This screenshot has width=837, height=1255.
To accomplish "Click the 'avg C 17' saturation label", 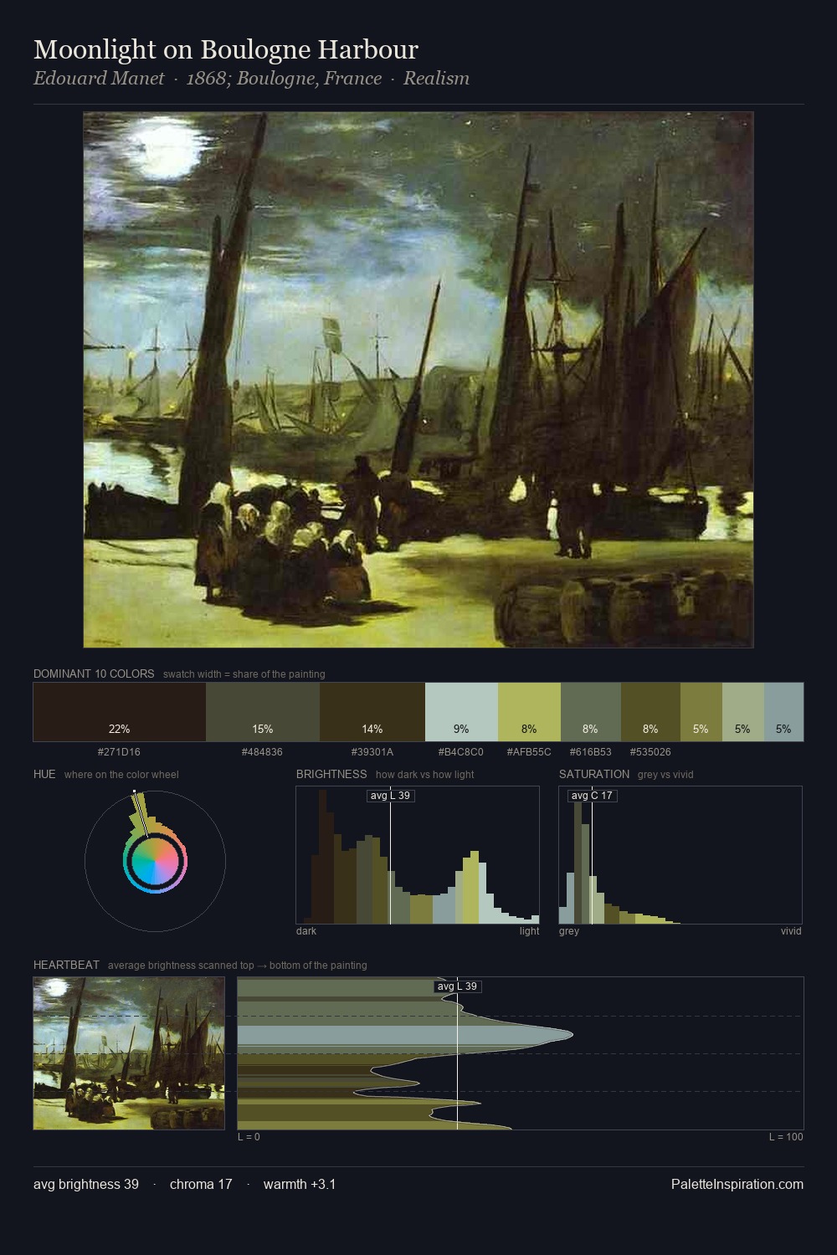I will pos(592,796).
